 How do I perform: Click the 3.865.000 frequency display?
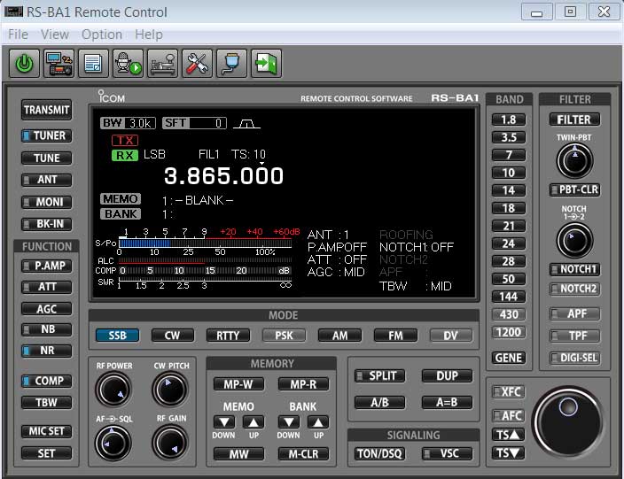click(x=223, y=176)
